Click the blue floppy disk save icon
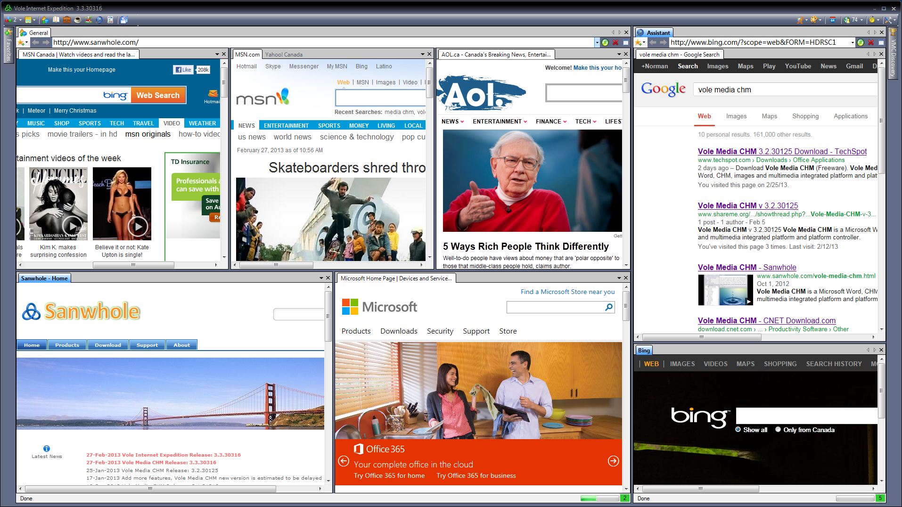 coord(124,20)
